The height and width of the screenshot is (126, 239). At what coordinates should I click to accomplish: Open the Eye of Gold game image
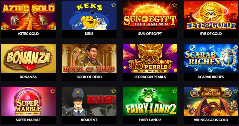211,15
